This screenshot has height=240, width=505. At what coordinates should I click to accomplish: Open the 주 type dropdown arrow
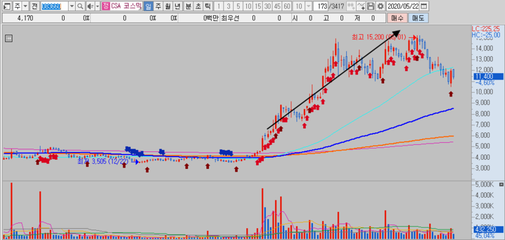[x=25, y=6]
